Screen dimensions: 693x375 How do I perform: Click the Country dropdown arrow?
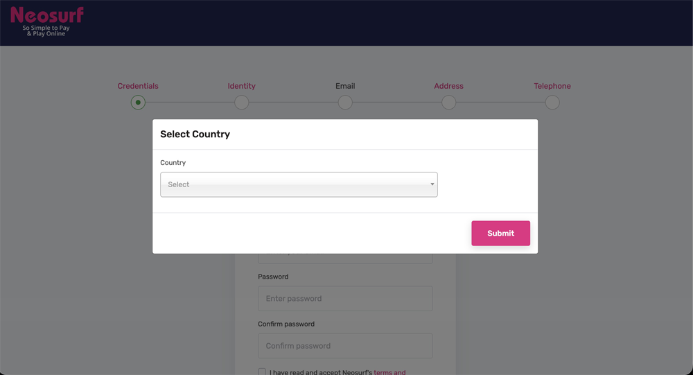tap(432, 184)
